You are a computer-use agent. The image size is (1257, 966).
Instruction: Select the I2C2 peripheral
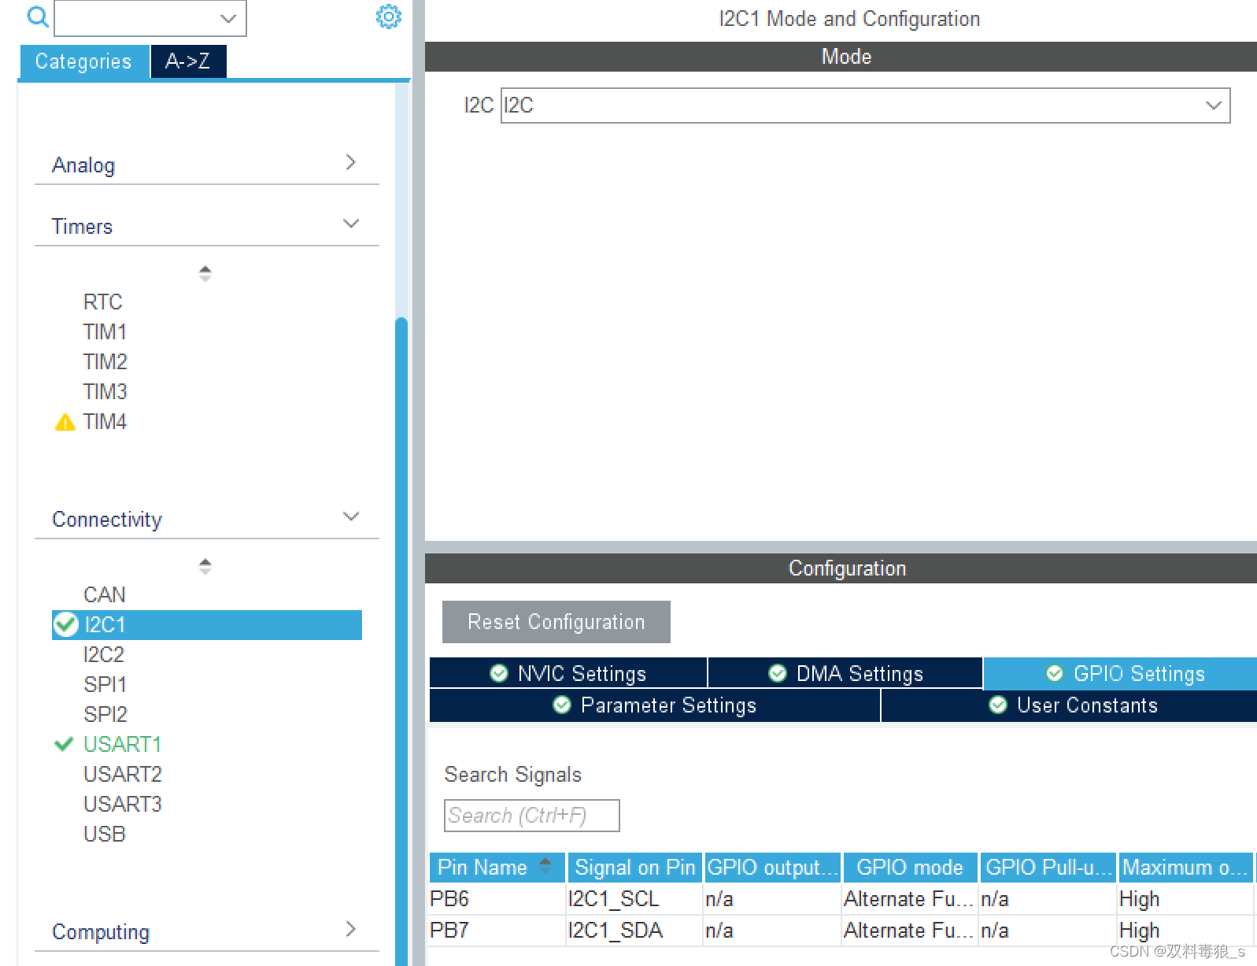tap(104, 655)
